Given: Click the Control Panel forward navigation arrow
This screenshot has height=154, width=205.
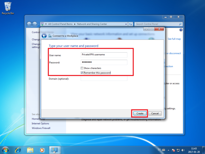Looking at the screenshot, I should tap(35, 24).
